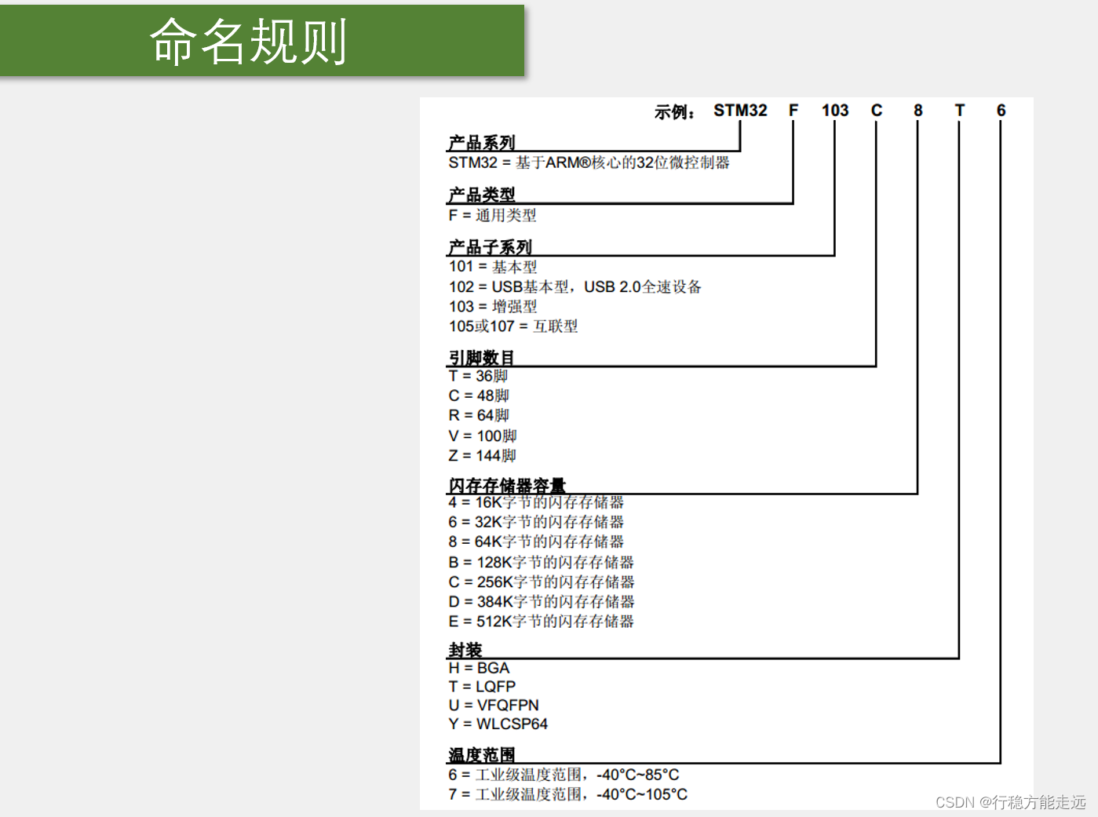Screen dimensions: 1098x817
Task: Click the example number 103
Action: pos(835,111)
